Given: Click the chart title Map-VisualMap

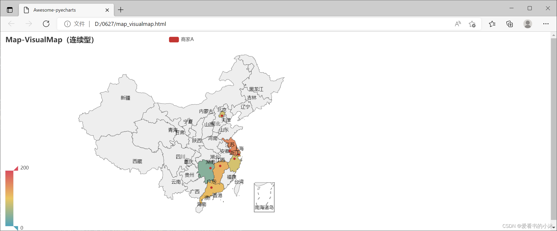Looking at the screenshot, I should (50, 40).
